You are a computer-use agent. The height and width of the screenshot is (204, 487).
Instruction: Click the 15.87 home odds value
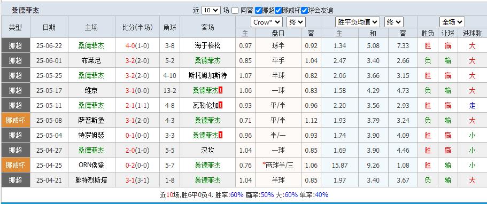[339, 165]
